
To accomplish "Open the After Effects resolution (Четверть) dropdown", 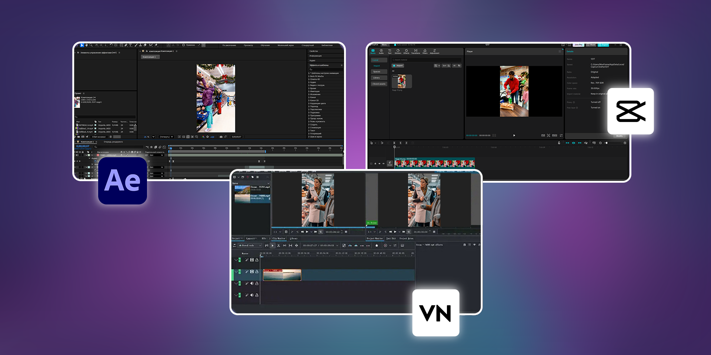I will tap(167, 137).
